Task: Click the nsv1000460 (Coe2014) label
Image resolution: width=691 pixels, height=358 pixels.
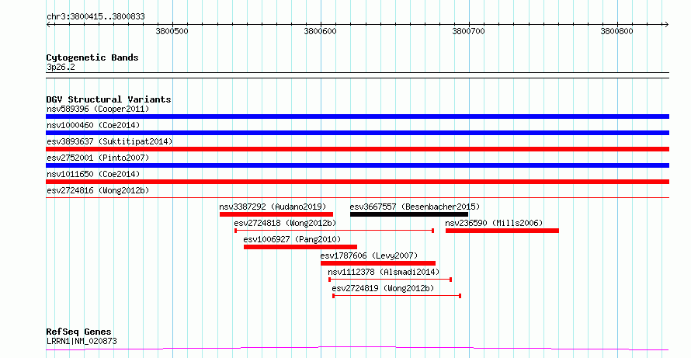Action: (x=93, y=125)
